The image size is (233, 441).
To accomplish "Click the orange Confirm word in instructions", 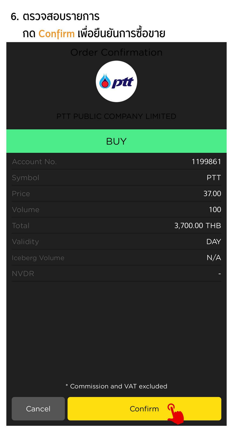I will click(56, 34).
